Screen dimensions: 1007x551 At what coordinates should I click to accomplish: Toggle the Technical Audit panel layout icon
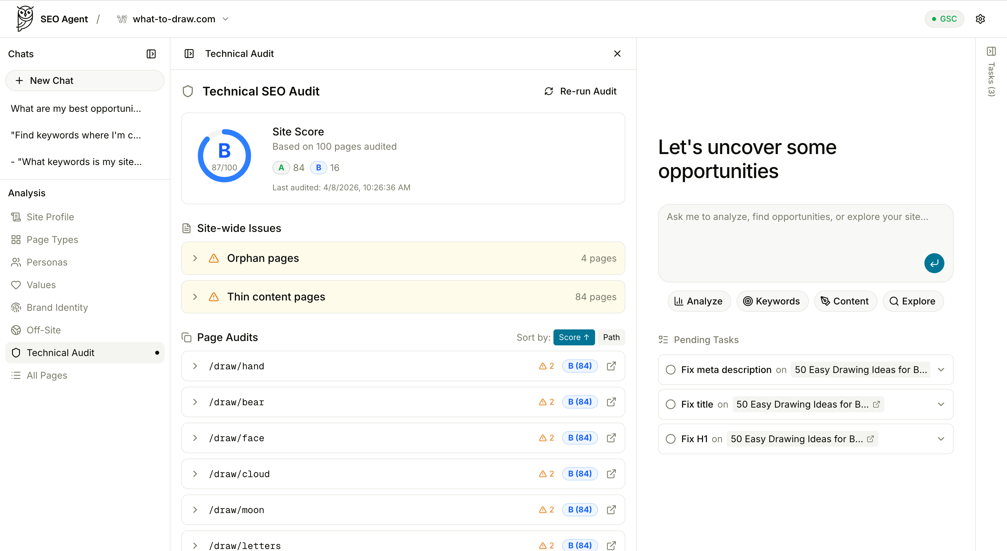[x=189, y=54]
